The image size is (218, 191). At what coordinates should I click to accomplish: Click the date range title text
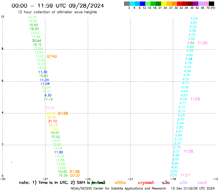tap(58, 6)
